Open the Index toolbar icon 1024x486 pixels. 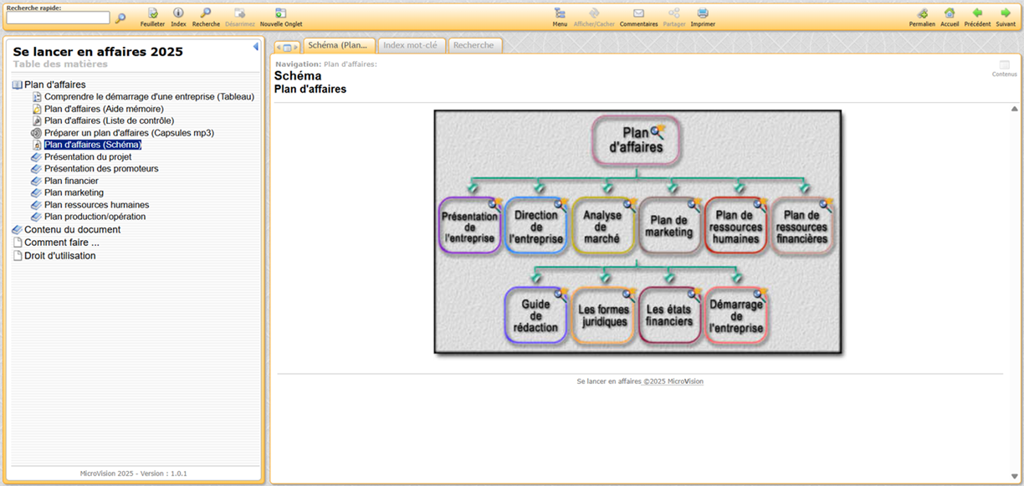[x=178, y=13]
